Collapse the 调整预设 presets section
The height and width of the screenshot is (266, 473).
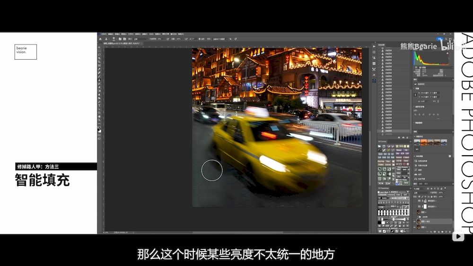(414, 136)
